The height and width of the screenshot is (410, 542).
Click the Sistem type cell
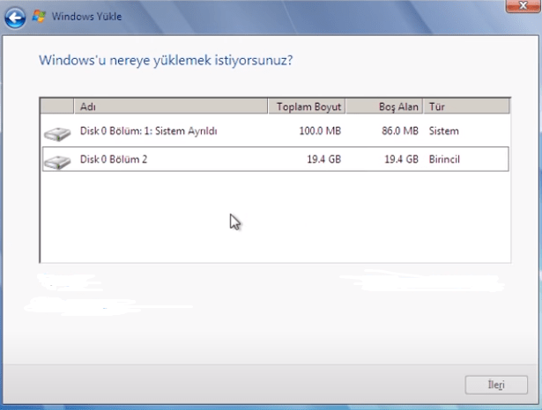pyautogui.click(x=443, y=132)
